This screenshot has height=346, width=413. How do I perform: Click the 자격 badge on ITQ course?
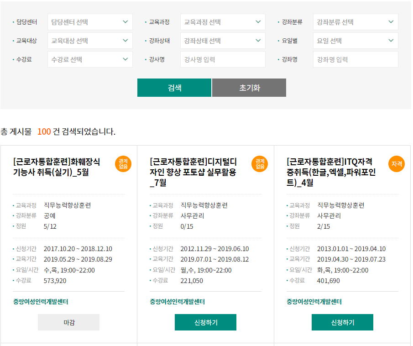pos(396,164)
